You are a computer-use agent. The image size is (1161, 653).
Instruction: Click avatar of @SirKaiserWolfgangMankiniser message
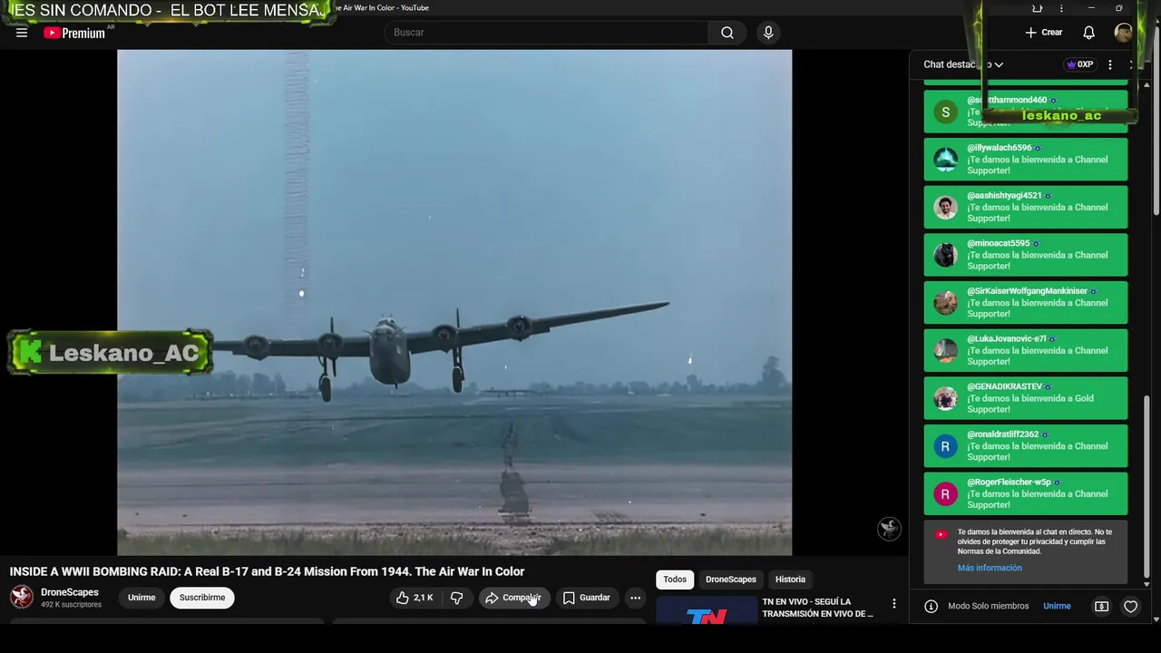[945, 303]
